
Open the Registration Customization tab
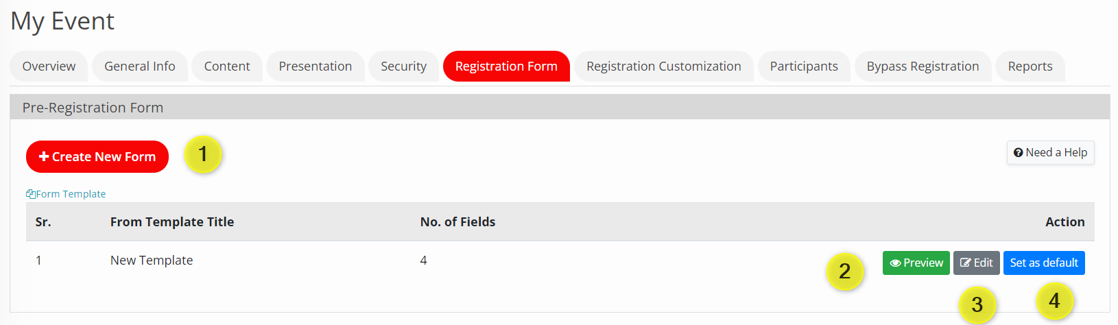[x=663, y=67]
